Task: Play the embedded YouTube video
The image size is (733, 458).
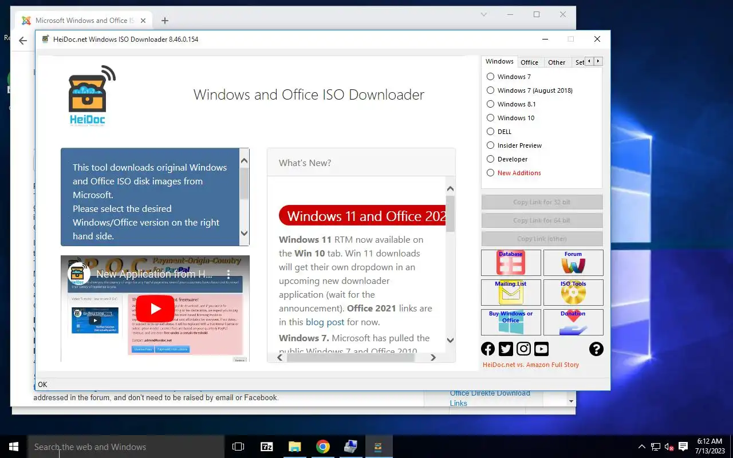Action: coord(155,309)
